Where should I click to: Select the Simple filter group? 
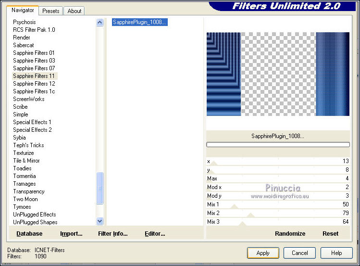point(21,114)
